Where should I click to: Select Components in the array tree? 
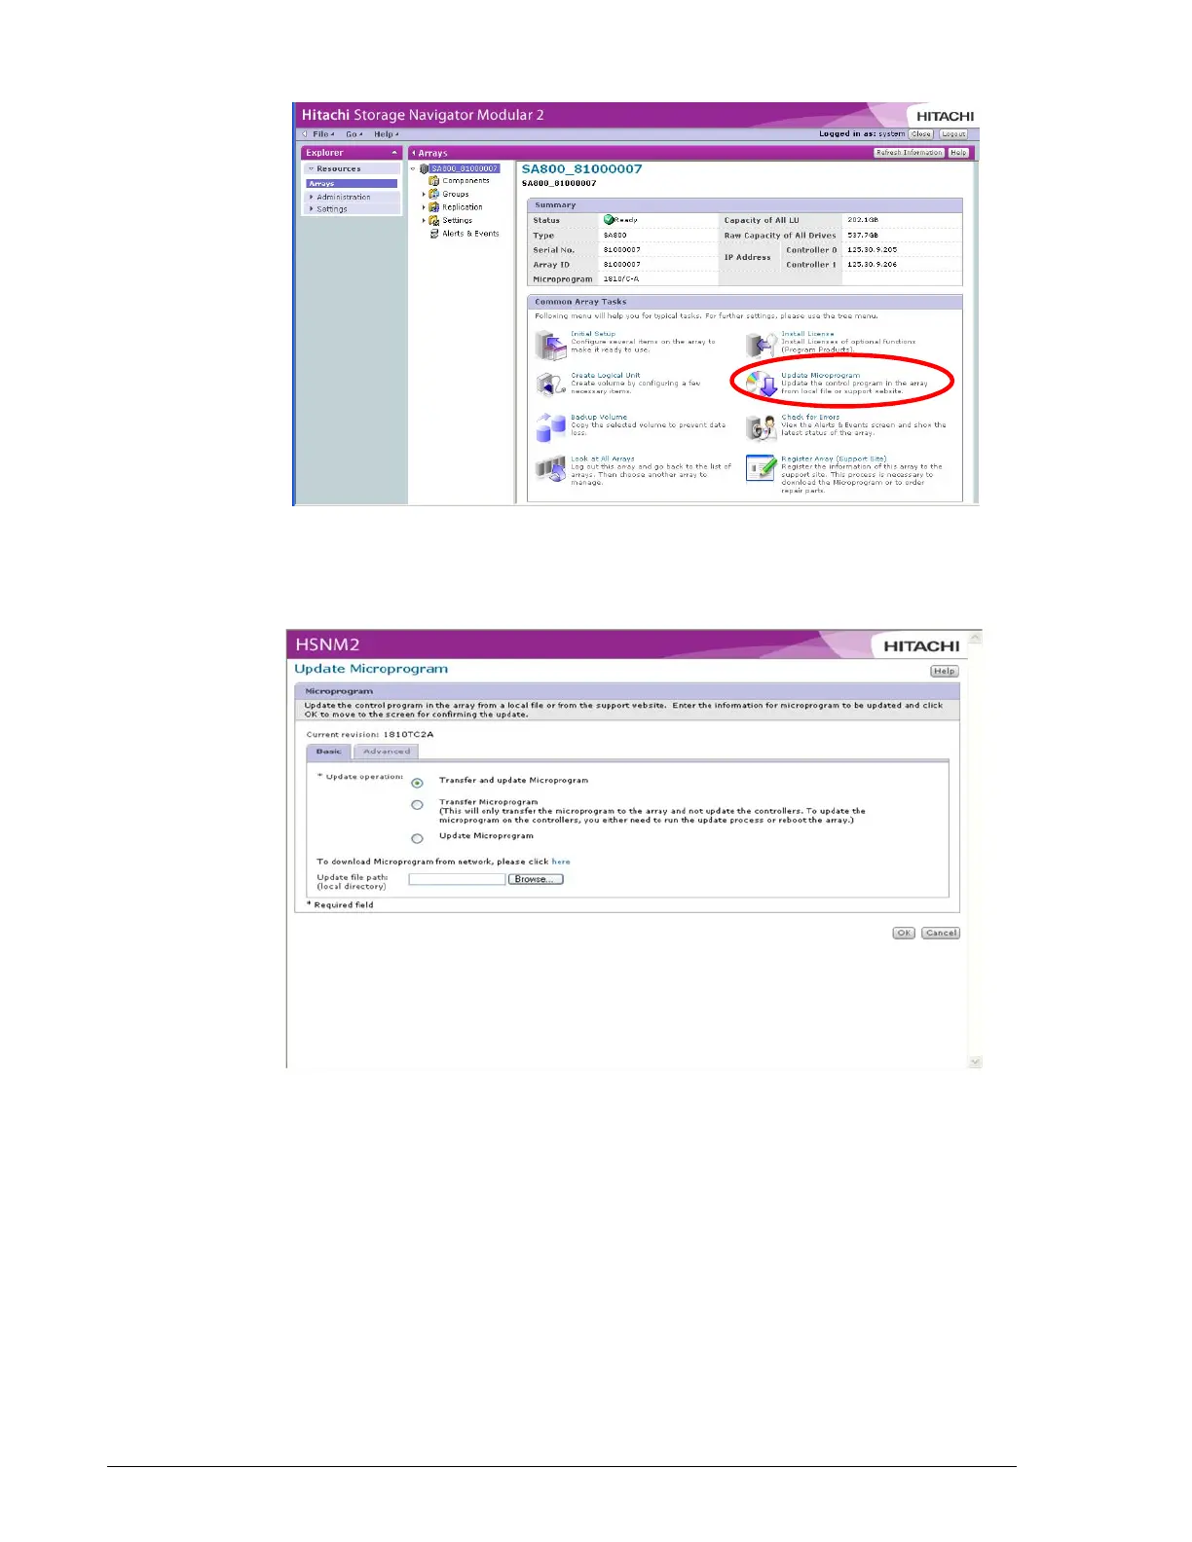466,181
